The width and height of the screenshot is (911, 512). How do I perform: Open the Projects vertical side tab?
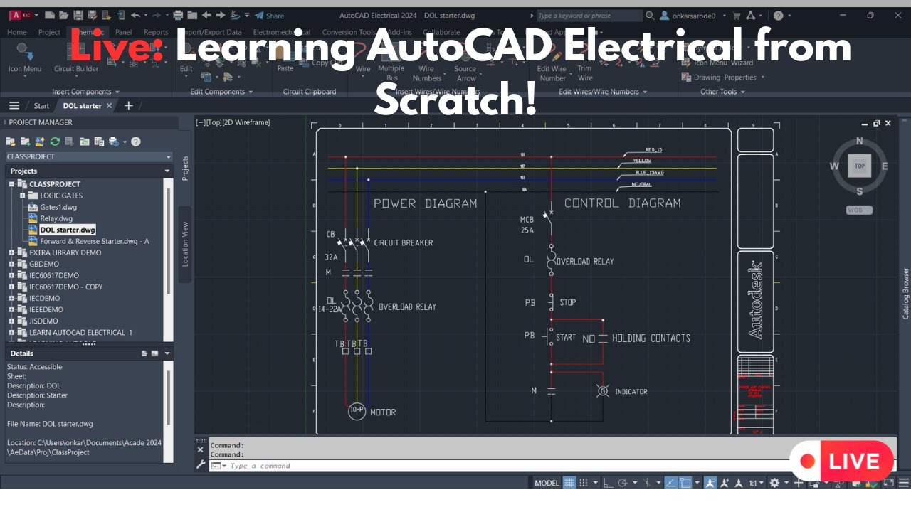185,168
